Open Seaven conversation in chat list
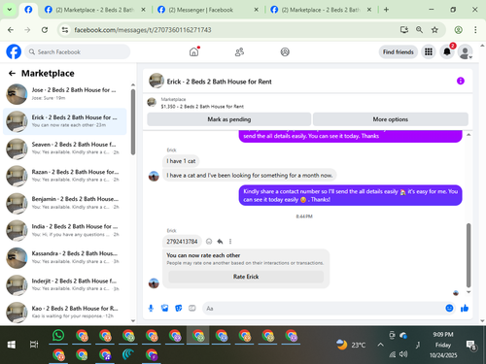 [x=65, y=149]
